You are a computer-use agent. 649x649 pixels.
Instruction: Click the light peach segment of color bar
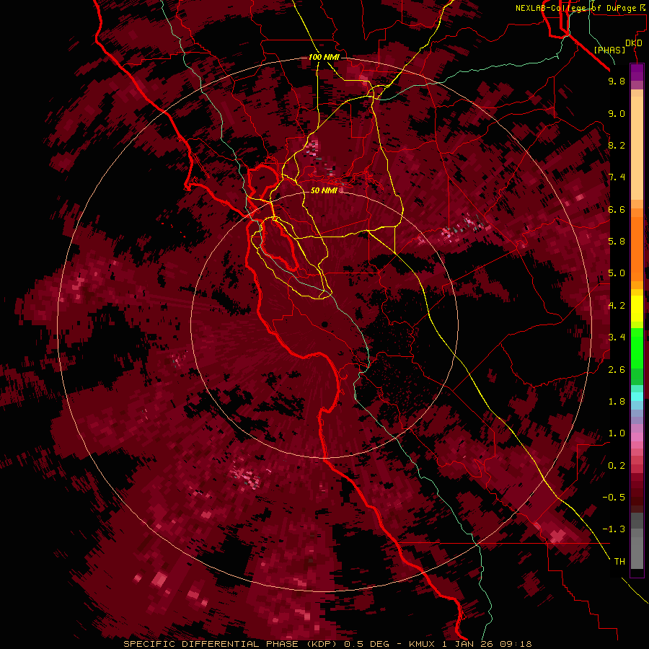click(x=637, y=148)
